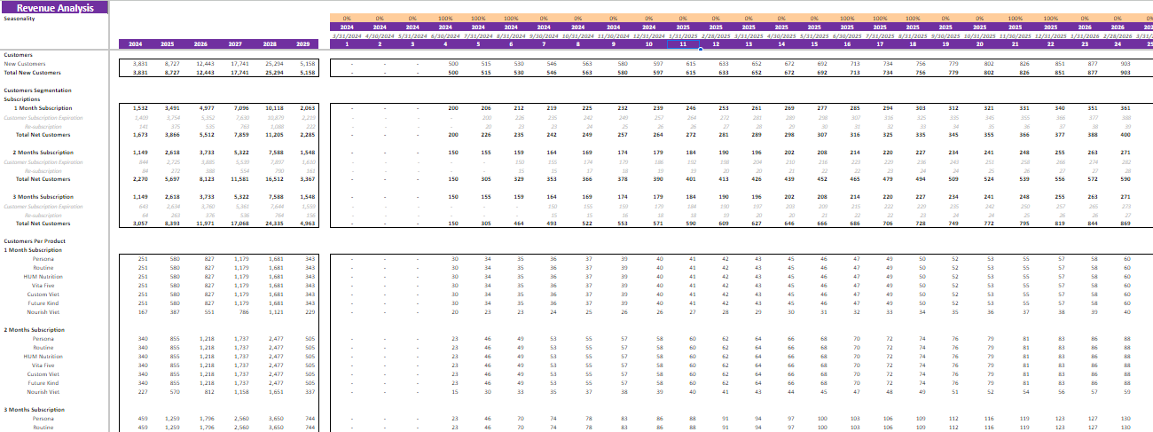Click the 12,443 value in New Customers row
Screen dimensions: 1153x432
click(x=202, y=64)
